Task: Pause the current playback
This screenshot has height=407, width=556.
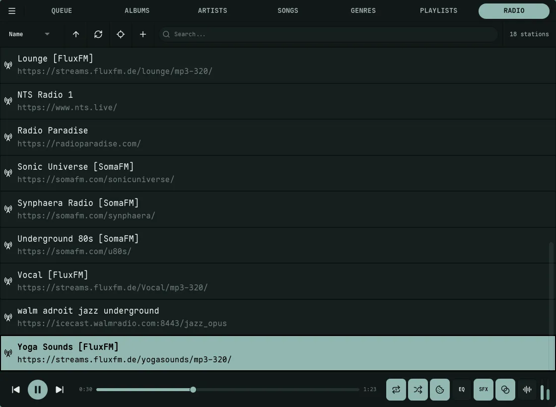Action: [x=38, y=390]
